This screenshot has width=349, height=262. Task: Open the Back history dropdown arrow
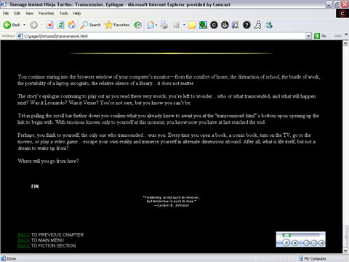click(x=24, y=25)
